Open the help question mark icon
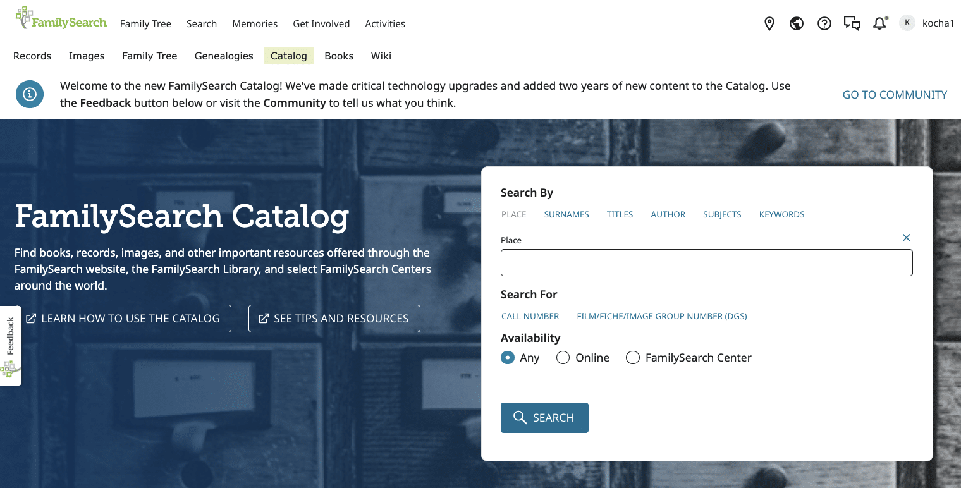The height and width of the screenshot is (488, 961). [824, 24]
